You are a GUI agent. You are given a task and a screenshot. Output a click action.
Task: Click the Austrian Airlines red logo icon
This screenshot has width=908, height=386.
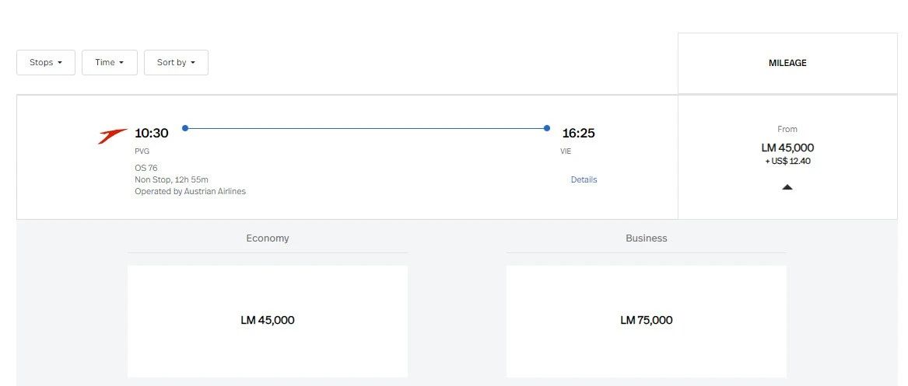[x=113, y=137]
